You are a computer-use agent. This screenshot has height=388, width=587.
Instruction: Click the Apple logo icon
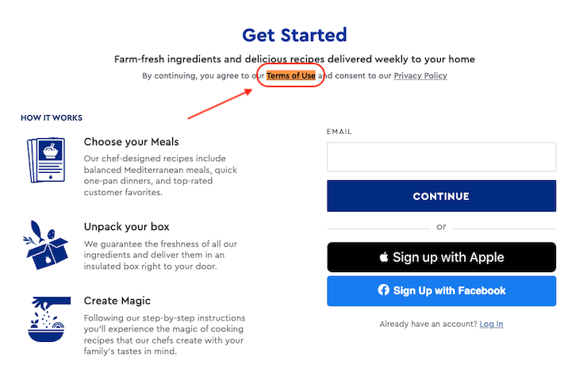[384, 257]
